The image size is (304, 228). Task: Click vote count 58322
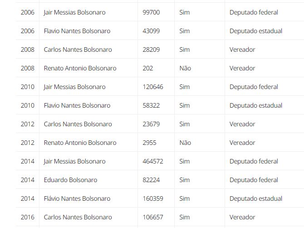point(151,105)
